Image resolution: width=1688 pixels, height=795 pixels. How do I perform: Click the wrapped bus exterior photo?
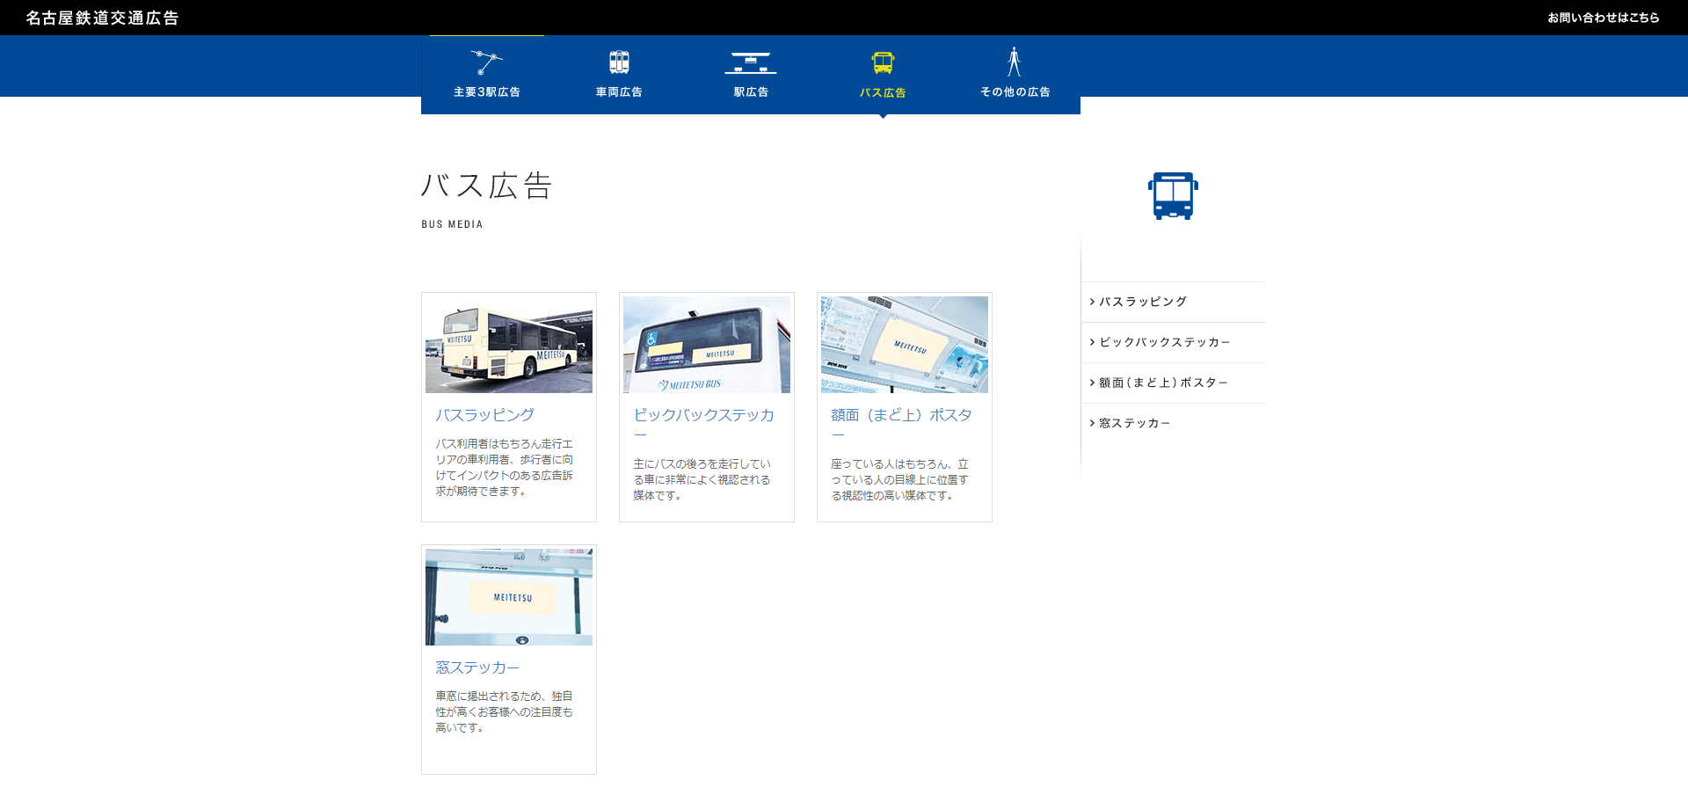(508, 345)
